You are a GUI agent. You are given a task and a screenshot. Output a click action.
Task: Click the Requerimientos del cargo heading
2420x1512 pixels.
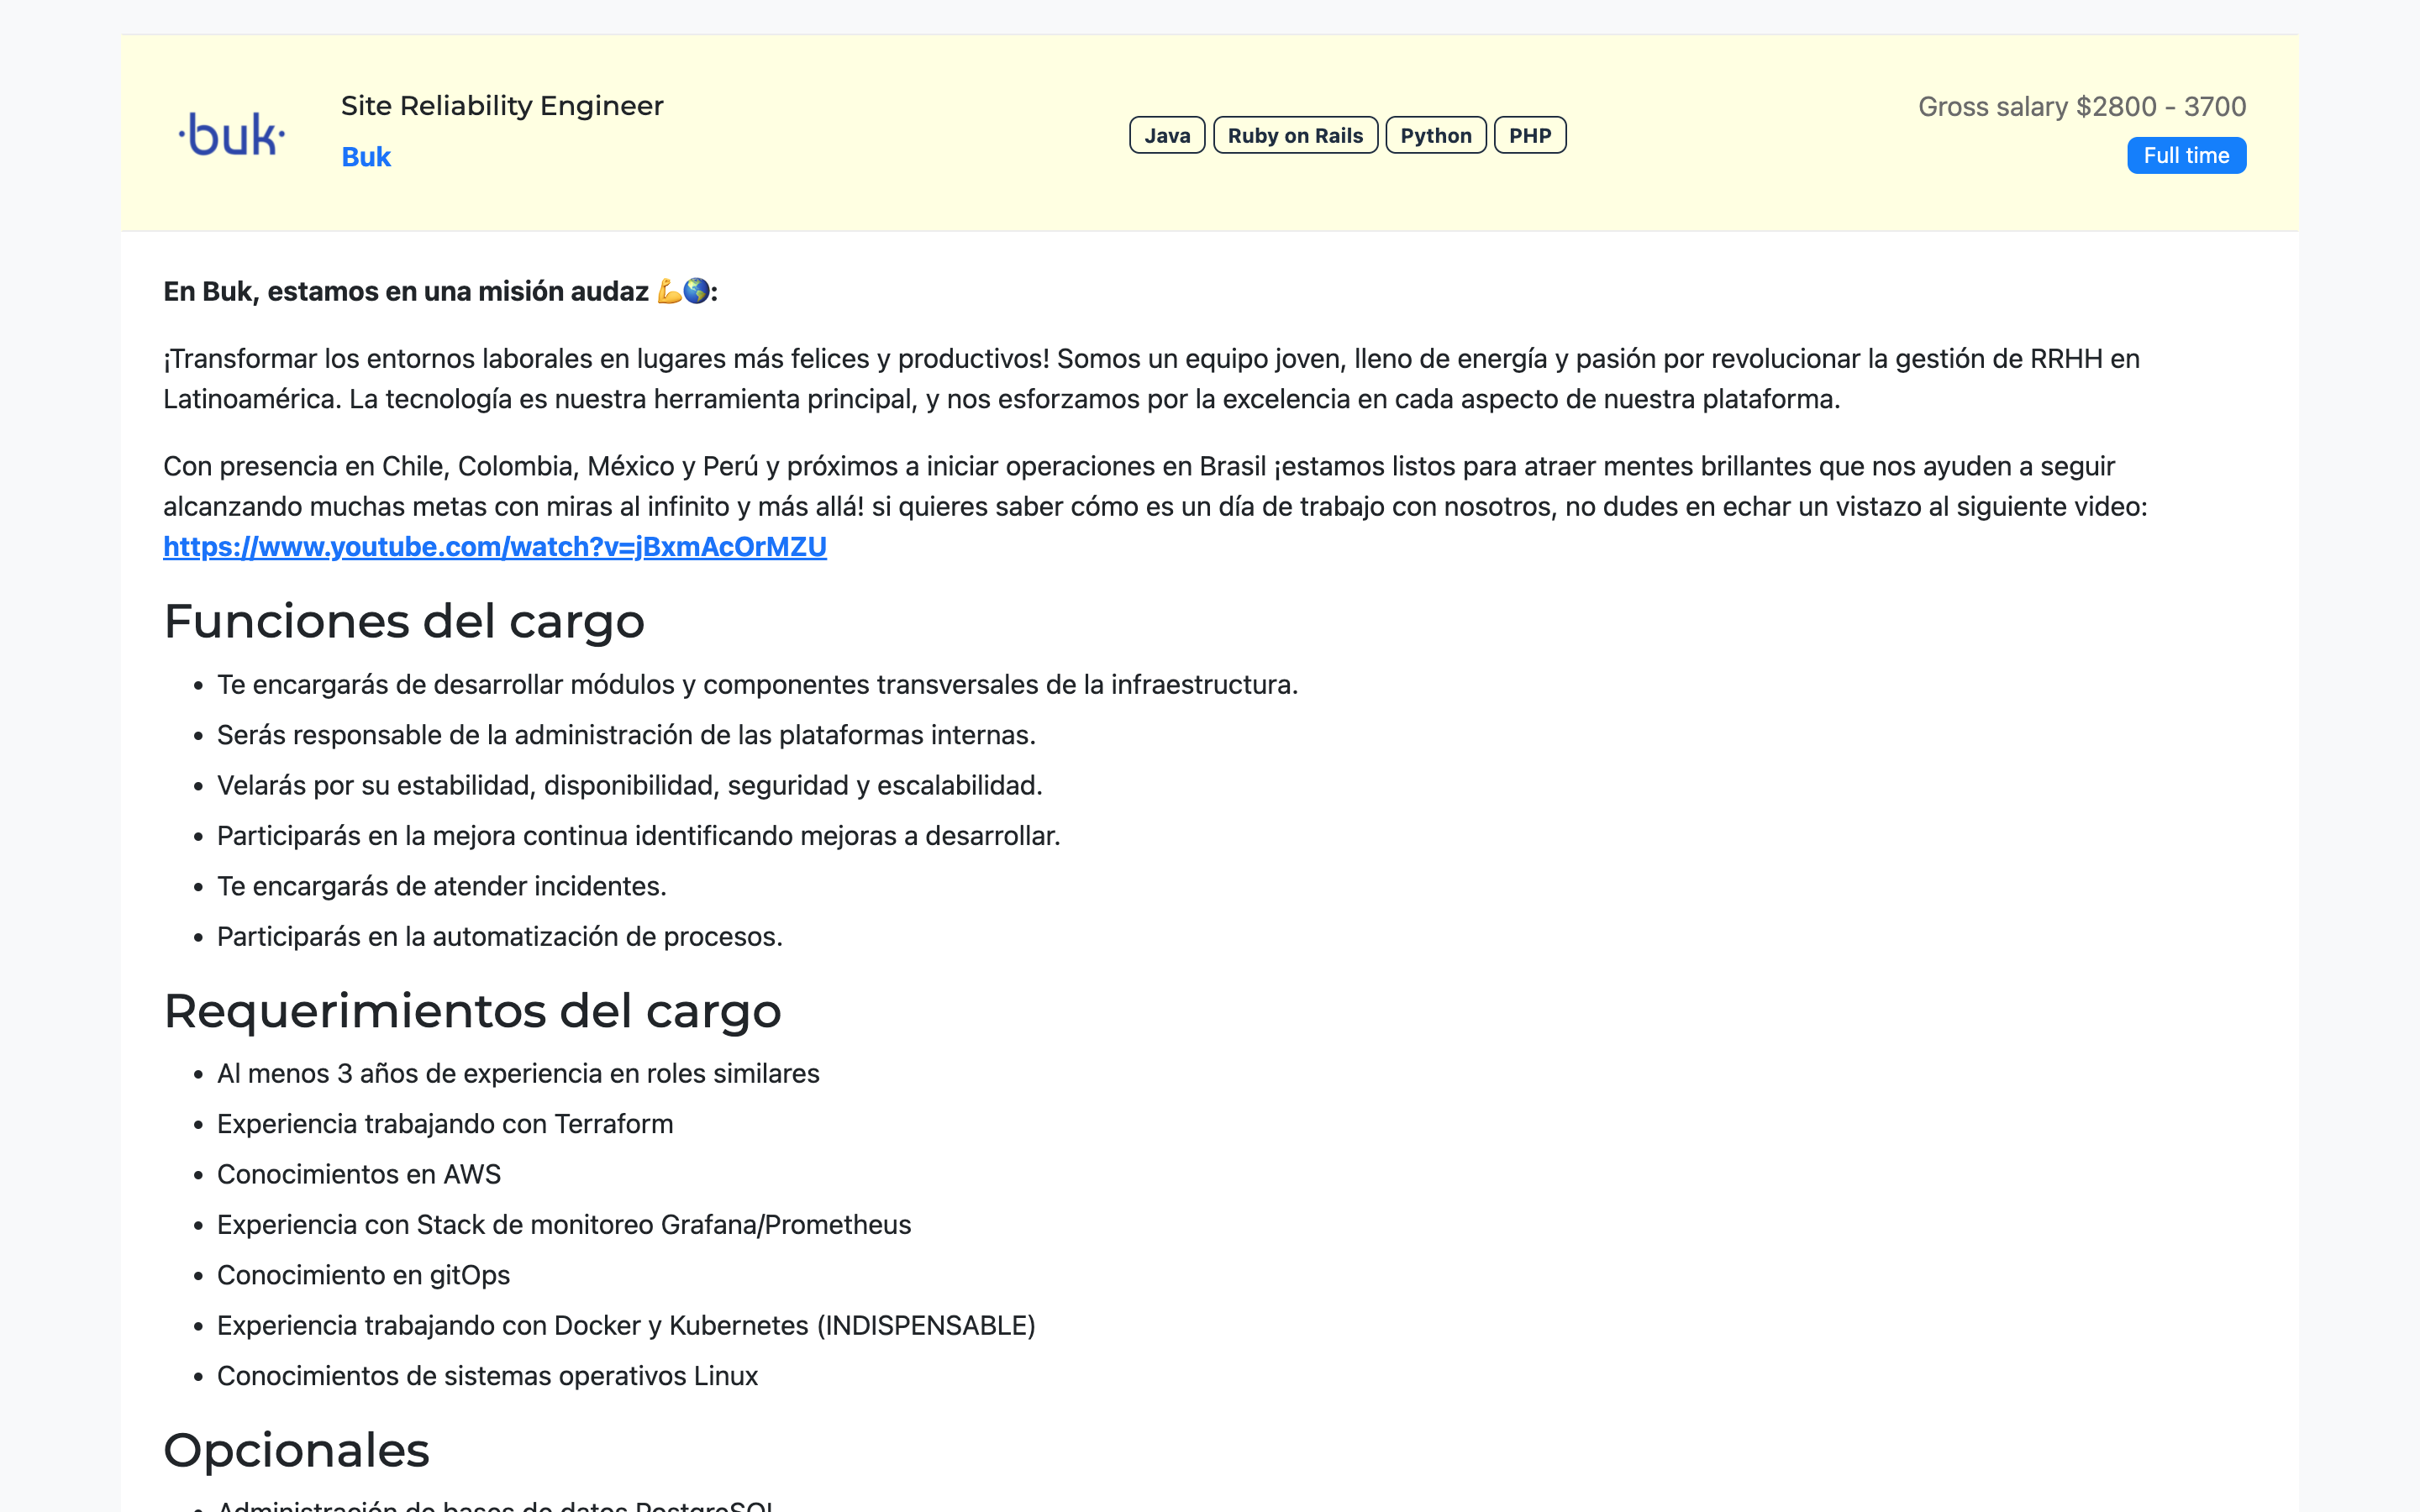point(472,1011)
